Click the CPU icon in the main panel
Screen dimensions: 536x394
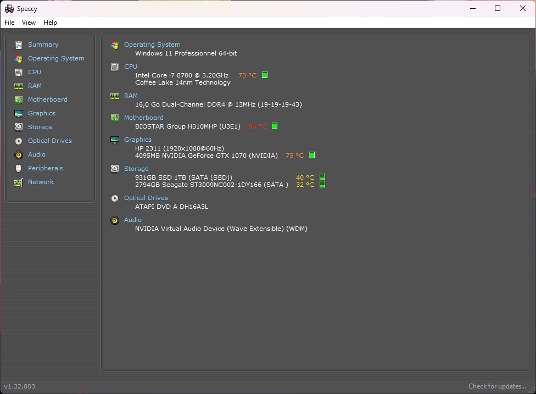point(115,66)
